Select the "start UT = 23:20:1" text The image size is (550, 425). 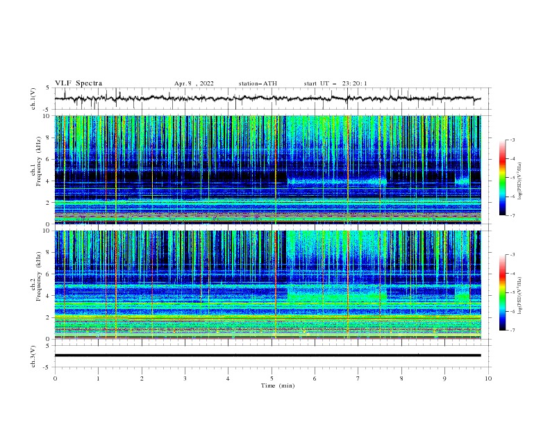(x=335, y=83)
